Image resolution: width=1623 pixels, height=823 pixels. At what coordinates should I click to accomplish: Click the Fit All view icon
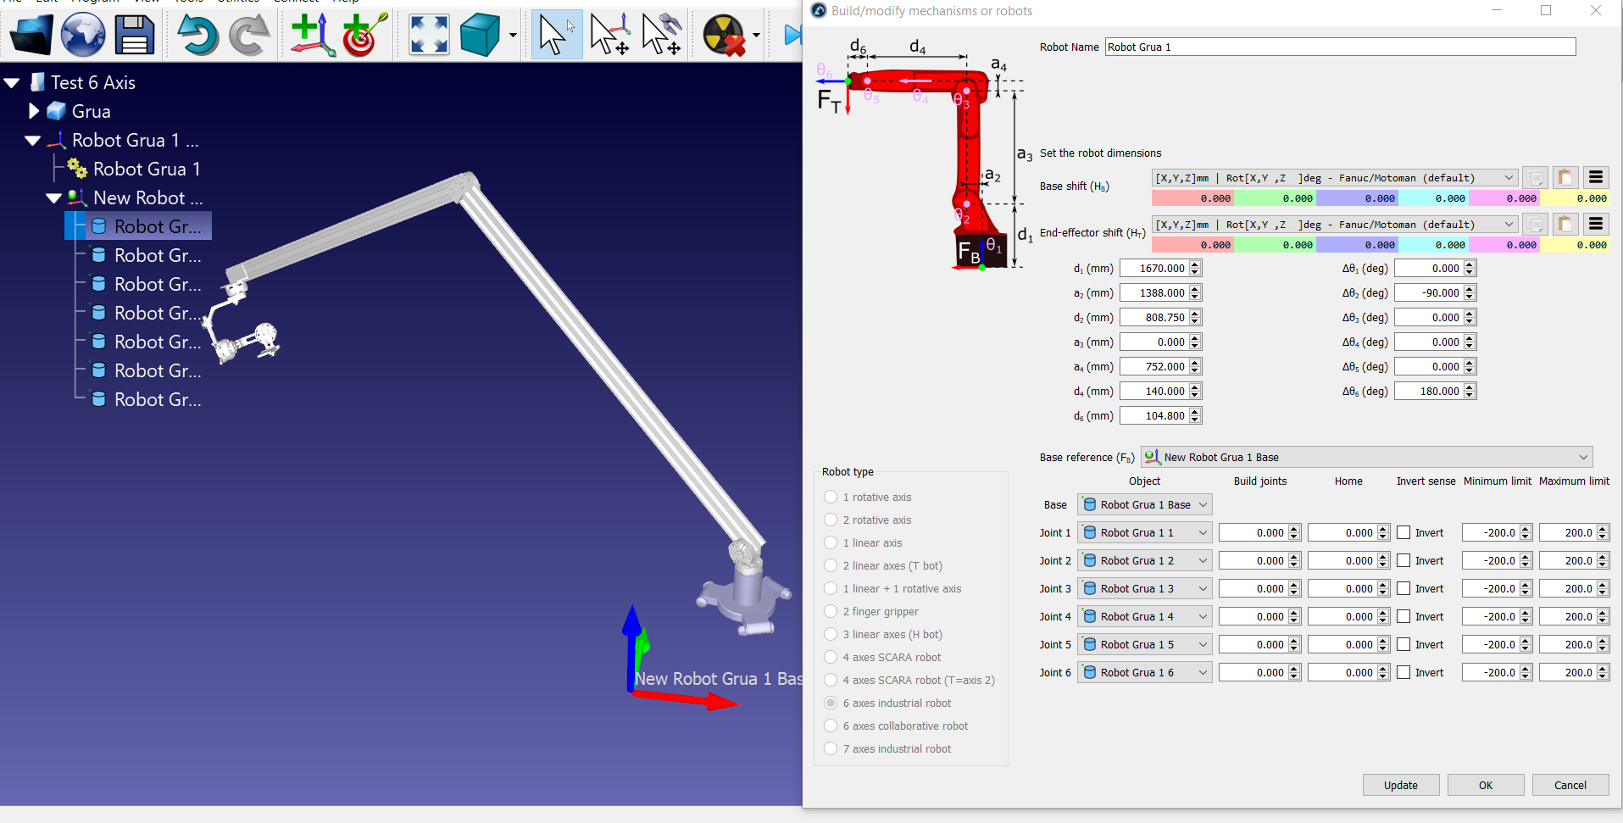click(x=429, y=36)
